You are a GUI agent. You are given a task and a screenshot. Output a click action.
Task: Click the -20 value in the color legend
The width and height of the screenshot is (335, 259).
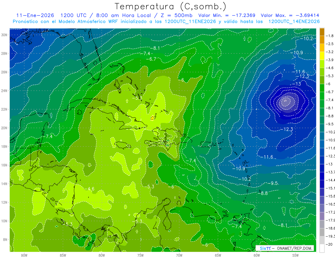click(x=330, y=244)
